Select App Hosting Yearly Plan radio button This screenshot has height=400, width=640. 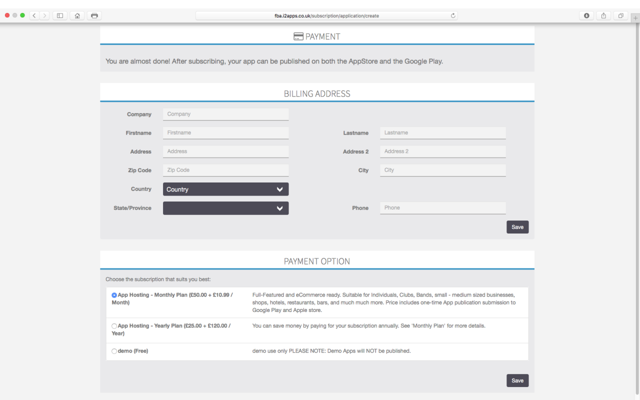tap(114, 326)
